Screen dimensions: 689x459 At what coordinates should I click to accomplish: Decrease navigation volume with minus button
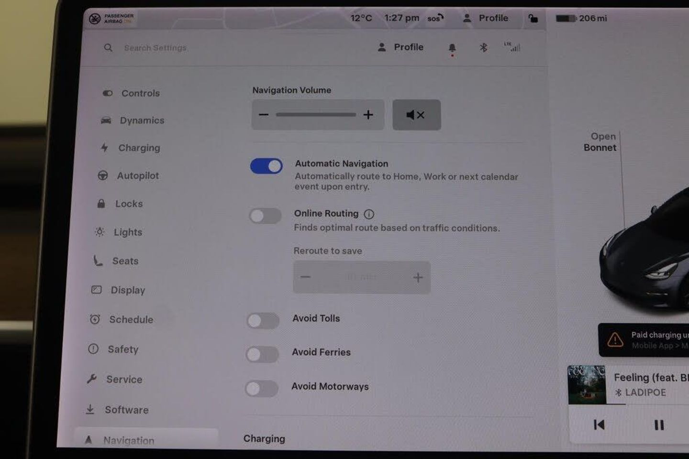pyautogui.click(x=264, y=115)
